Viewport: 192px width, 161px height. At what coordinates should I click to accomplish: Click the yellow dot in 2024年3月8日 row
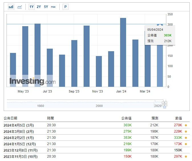186,131
